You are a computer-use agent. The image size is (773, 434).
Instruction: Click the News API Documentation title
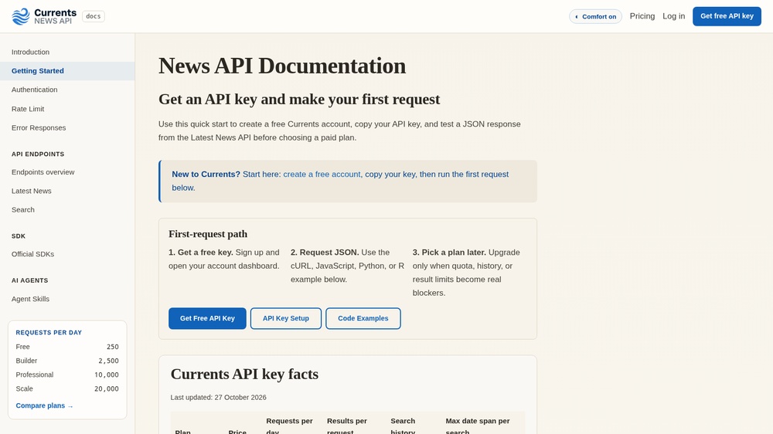282,66
